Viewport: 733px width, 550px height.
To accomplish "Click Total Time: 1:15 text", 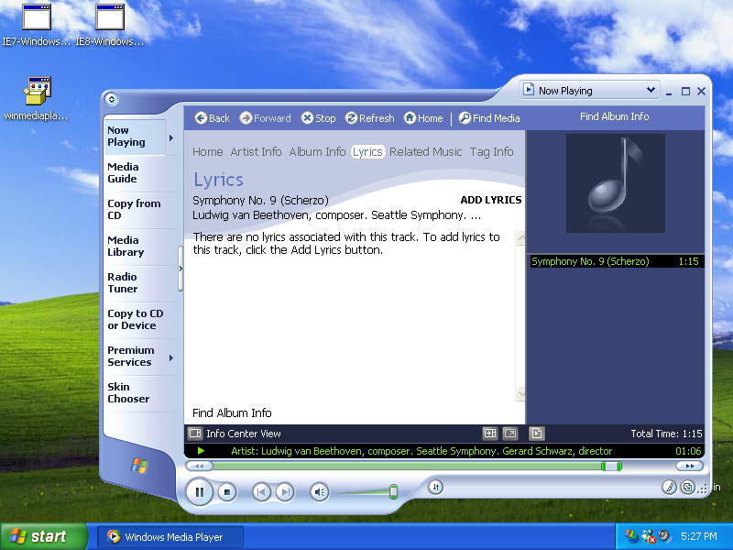I will pyautogui.click(x=666, y=434).
